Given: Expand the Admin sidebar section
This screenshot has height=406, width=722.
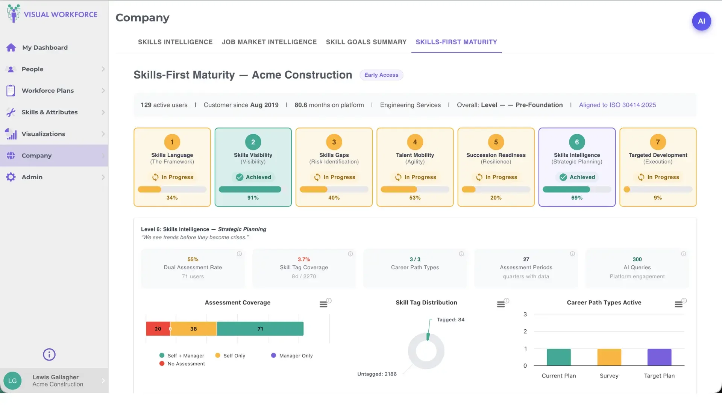Looking at the screenshot, I should (x=103, y=177).
